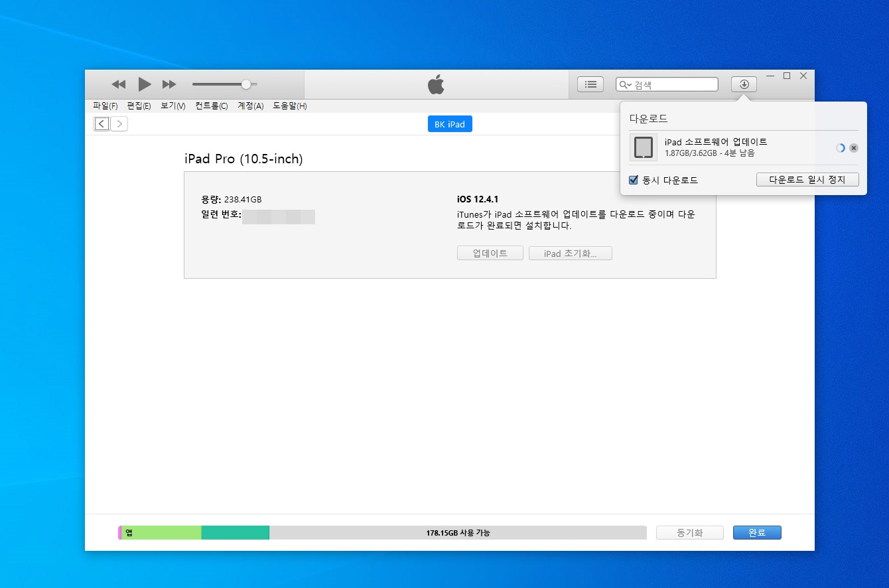Viewport: 889px width, 588px height.
Task: Open the 파일(F) menu
Action: point(105,106)
